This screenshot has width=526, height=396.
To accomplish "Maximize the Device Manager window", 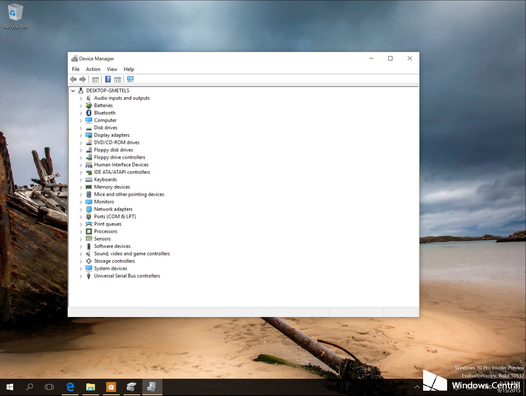I will pyautogui.click(x=390, y=58).
